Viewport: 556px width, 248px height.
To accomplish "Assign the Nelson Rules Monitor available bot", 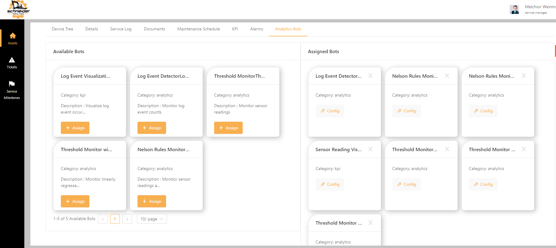I will point(152,201).
